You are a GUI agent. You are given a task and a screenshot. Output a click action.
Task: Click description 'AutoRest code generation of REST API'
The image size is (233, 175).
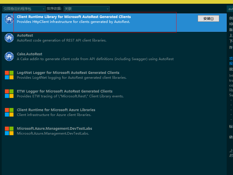click(62, 40)
